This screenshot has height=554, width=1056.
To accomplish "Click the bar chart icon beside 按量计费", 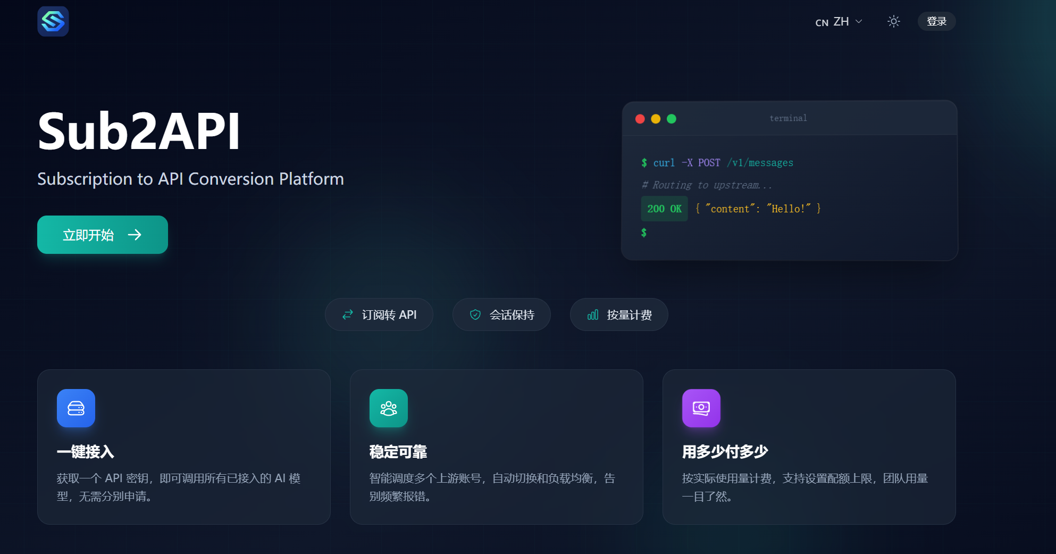I will [593, 315].
